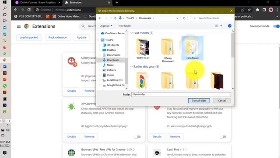Open Chrome profile avatar

271,10
